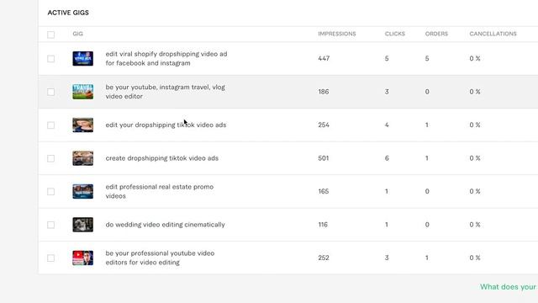
Task: Click the clicks value 6 in tiktok ads row
Action: (x=387, y=158)
